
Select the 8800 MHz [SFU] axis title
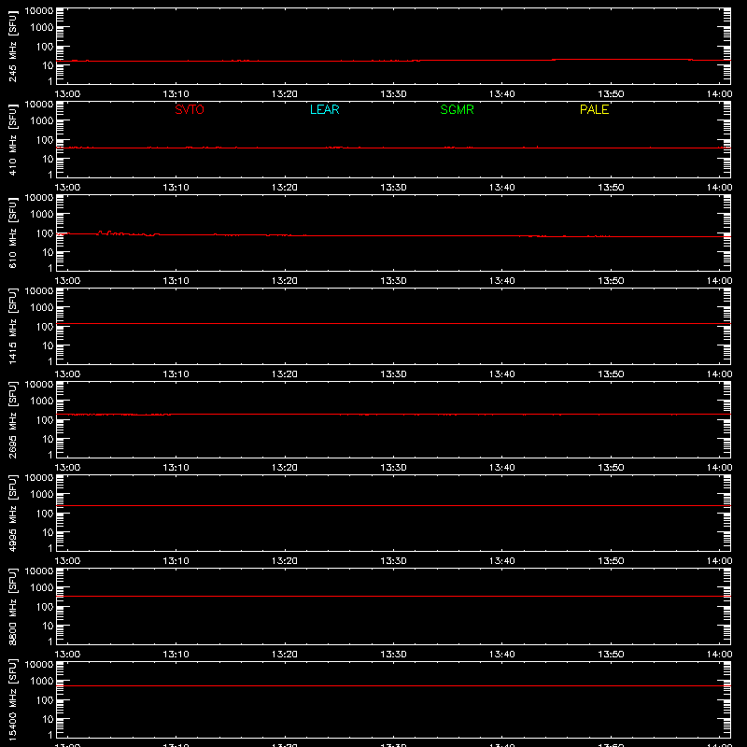(12, 606)
